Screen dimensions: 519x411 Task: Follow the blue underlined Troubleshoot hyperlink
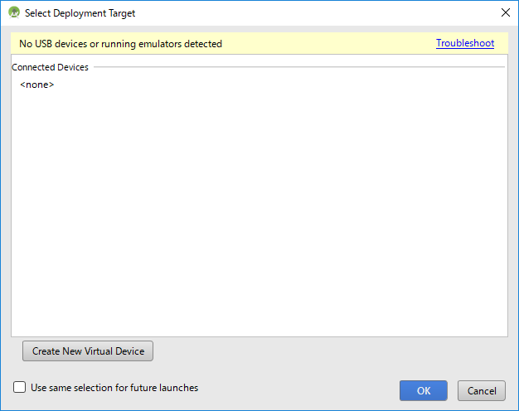[x=465, y=43]
